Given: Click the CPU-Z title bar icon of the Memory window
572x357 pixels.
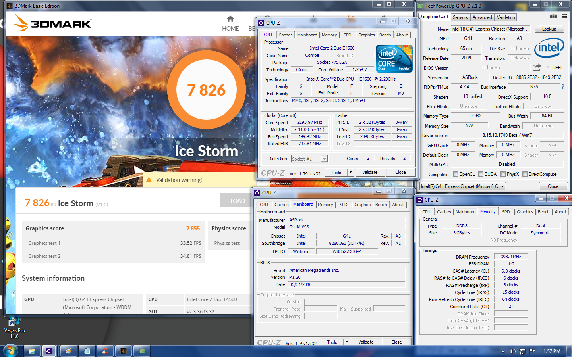Looking at the screenshot, I should coord(419,200).
